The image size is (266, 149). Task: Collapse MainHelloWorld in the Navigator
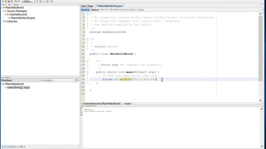(2, 84)
